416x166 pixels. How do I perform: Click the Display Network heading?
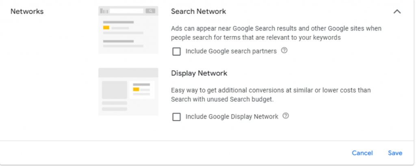click(199, 73)
